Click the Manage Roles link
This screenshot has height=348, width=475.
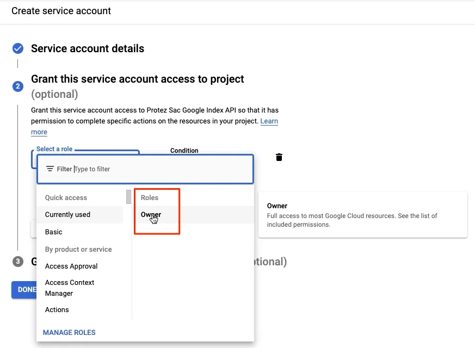69,332
